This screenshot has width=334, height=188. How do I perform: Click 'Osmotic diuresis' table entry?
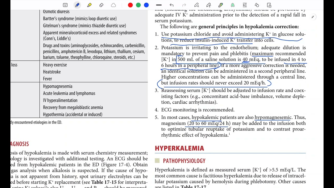(x=56, y=11)
